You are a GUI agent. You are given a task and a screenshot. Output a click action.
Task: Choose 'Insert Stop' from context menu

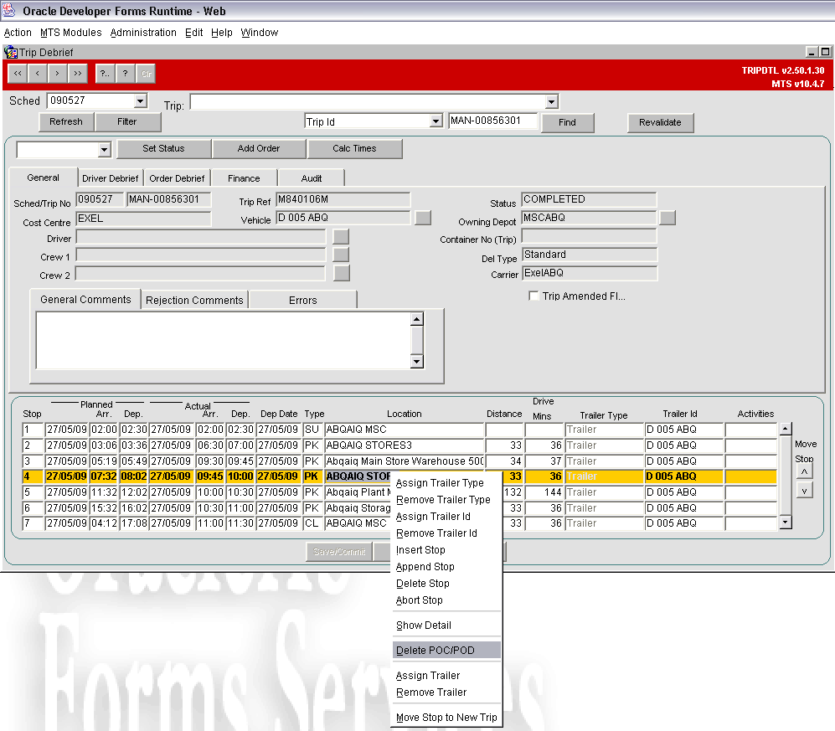[x=446, y=550]
